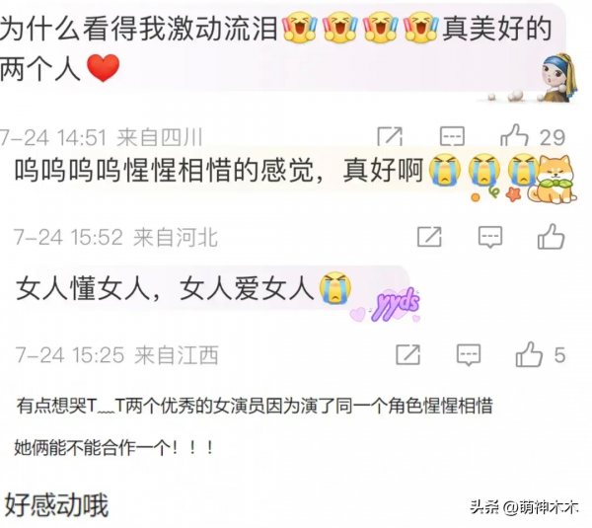This screenshot has width=592, height=528.
Task: Select the comment 有点想哭 about two actresses
Action: pos(255,407)
